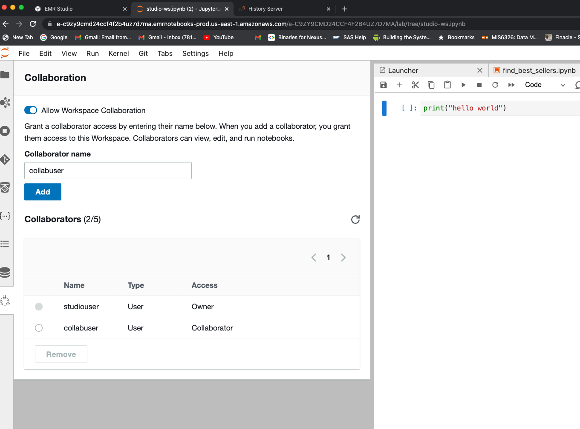Open the Git menu

(143, 53)
